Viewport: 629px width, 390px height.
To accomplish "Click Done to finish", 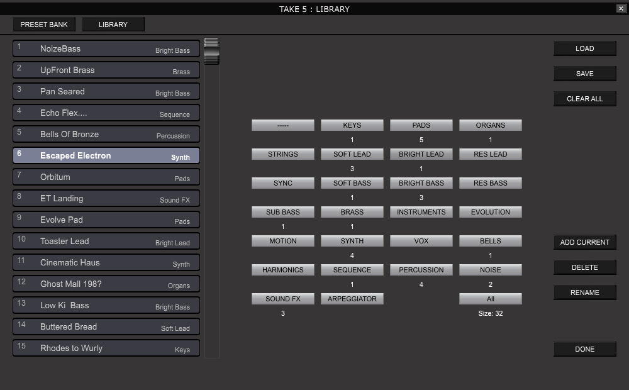I will tap(585, 349).
